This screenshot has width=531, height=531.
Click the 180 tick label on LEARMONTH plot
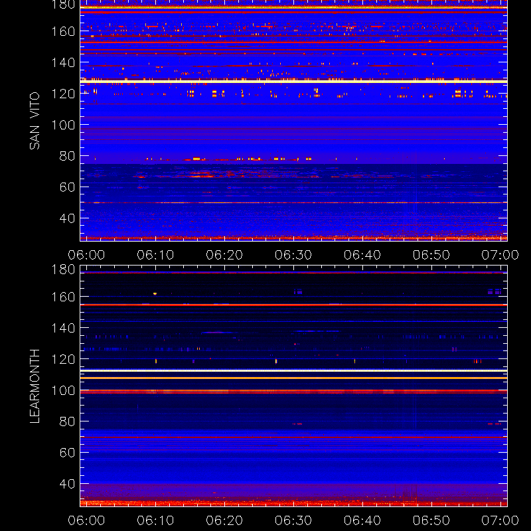(63, 269)
